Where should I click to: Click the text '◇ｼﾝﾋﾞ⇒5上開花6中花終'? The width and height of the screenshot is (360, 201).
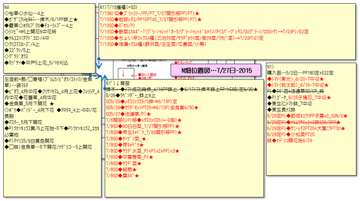[30, 32]
